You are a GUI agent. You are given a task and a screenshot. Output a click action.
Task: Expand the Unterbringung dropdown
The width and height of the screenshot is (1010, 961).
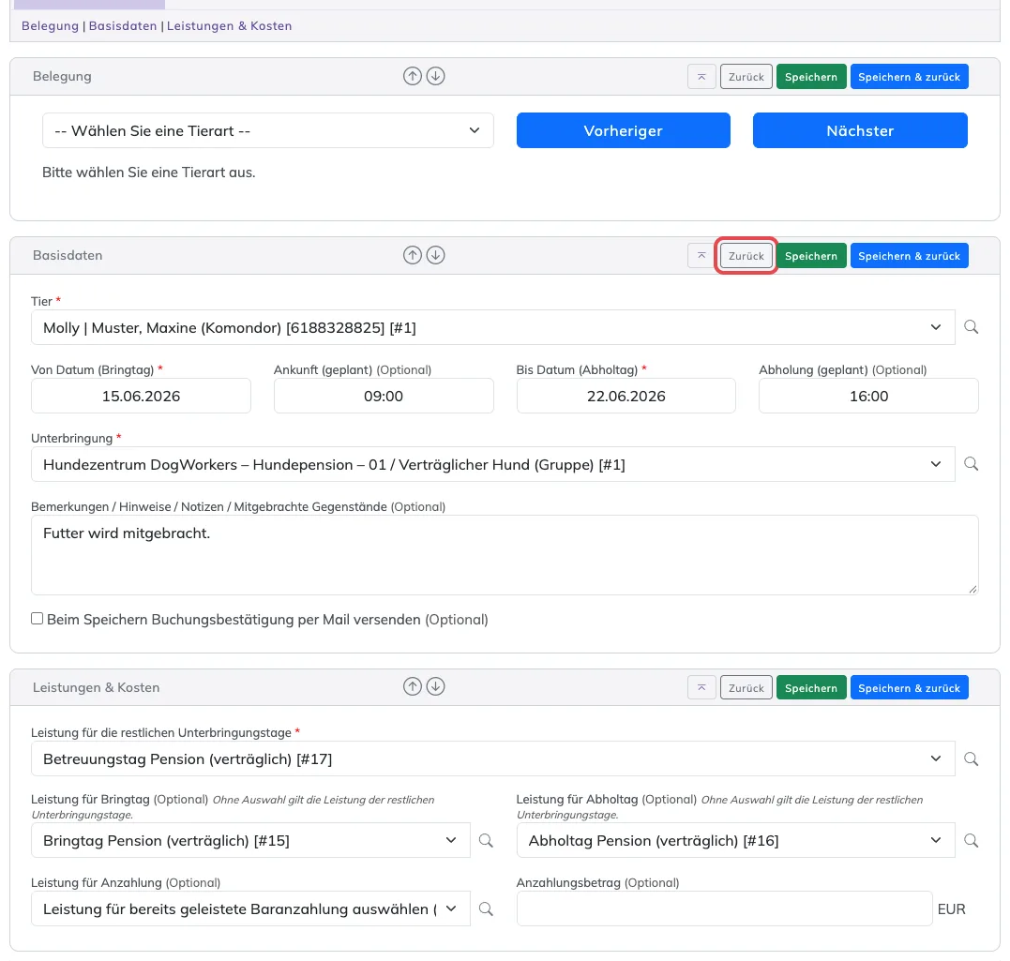492,464
